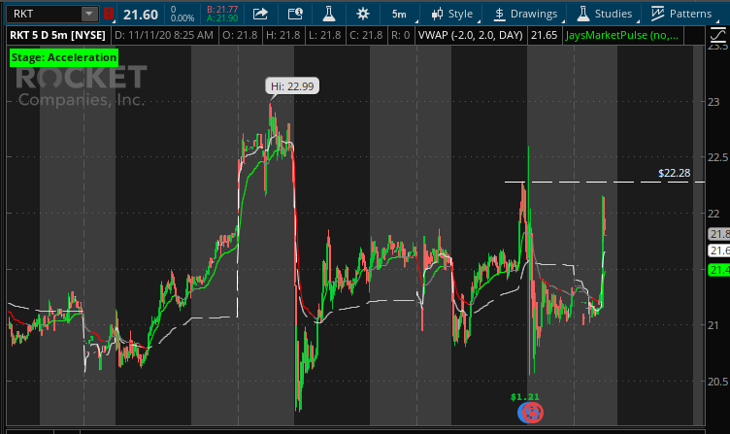Click the date readout D: 11/11/20 8:25 AM
730x434 pixels.
tap(164, 35)
